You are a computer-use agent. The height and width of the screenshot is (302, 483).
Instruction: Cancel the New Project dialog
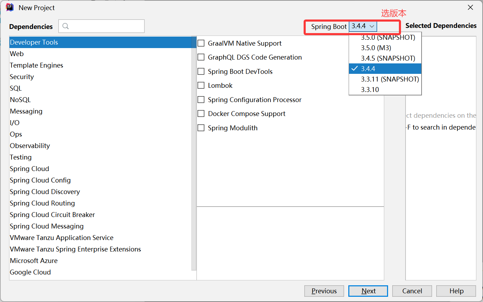tap(412, 291)
